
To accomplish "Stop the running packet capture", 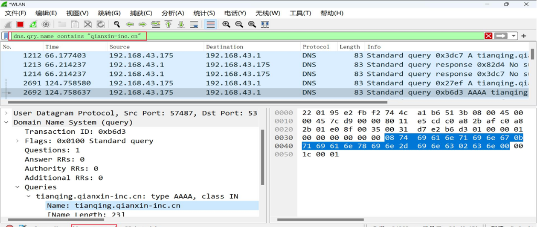I will point(20,24).
